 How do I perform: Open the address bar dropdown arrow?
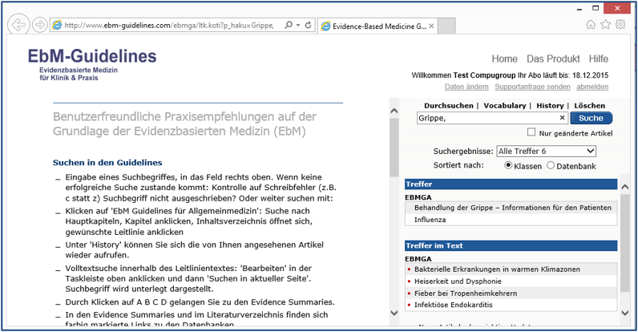(x=298, y=25)
